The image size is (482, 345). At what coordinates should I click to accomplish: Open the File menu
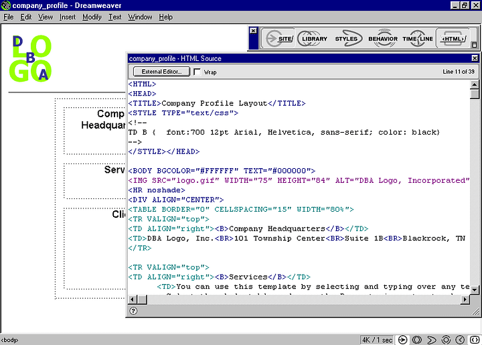pyautogui.click(x=8, y=17)
